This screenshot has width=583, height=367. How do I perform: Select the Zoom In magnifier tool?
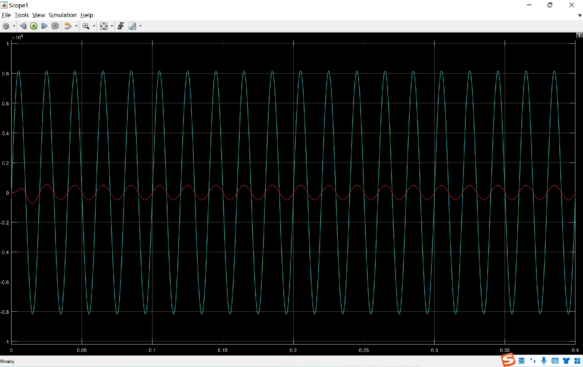tap(86, 26)
